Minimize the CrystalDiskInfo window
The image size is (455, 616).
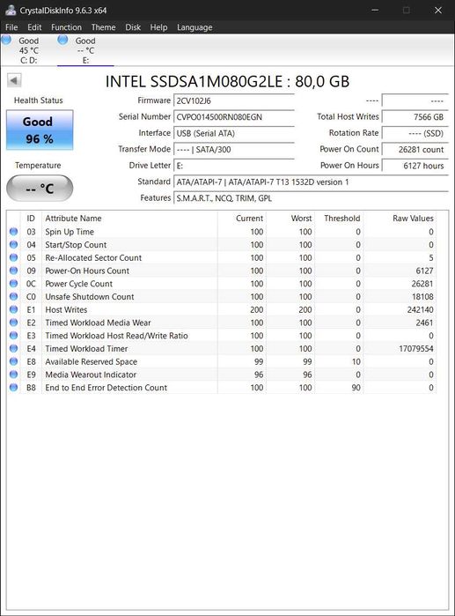375,11
